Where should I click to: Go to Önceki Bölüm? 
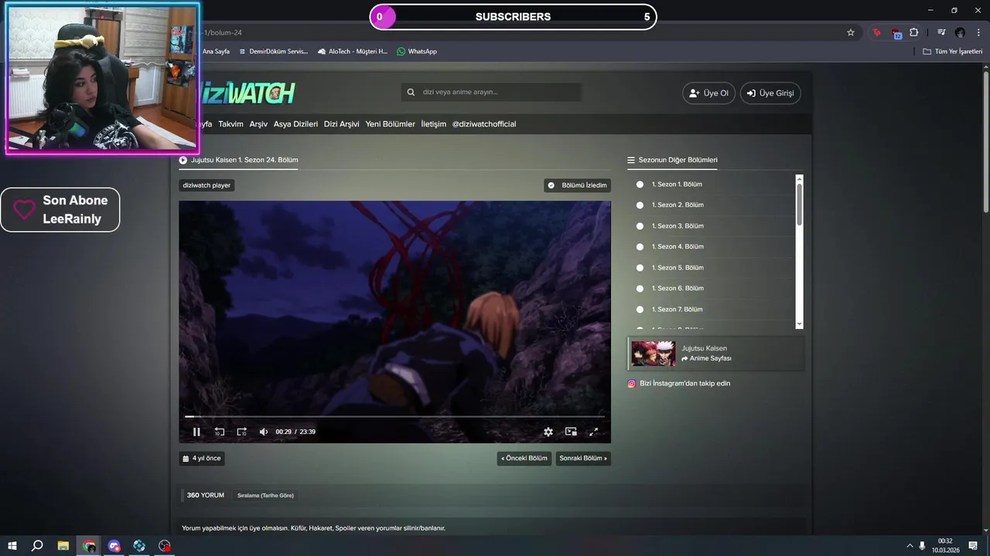click(x=524, y=459)
